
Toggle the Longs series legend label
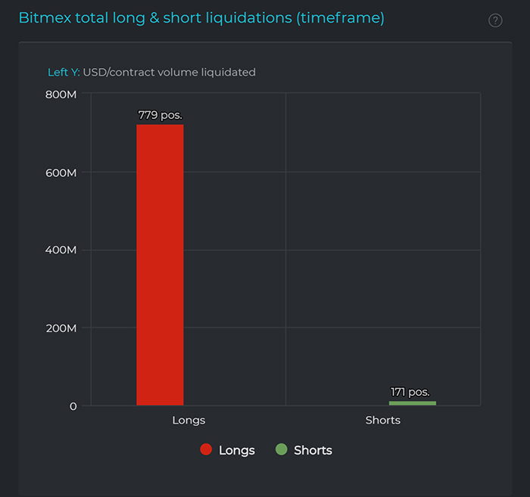(236, 450)
